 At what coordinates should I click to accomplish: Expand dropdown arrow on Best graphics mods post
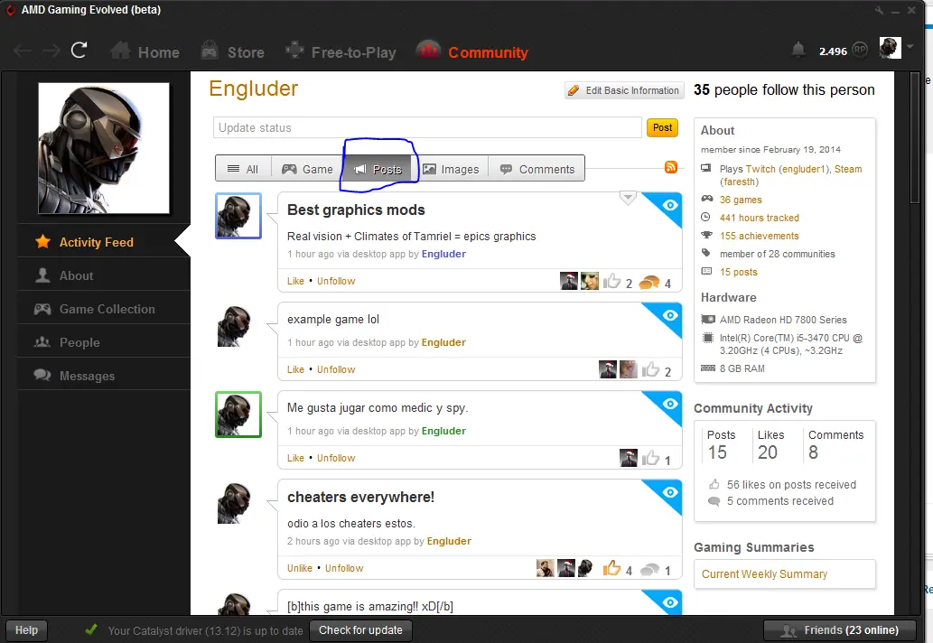pos(628,198)
